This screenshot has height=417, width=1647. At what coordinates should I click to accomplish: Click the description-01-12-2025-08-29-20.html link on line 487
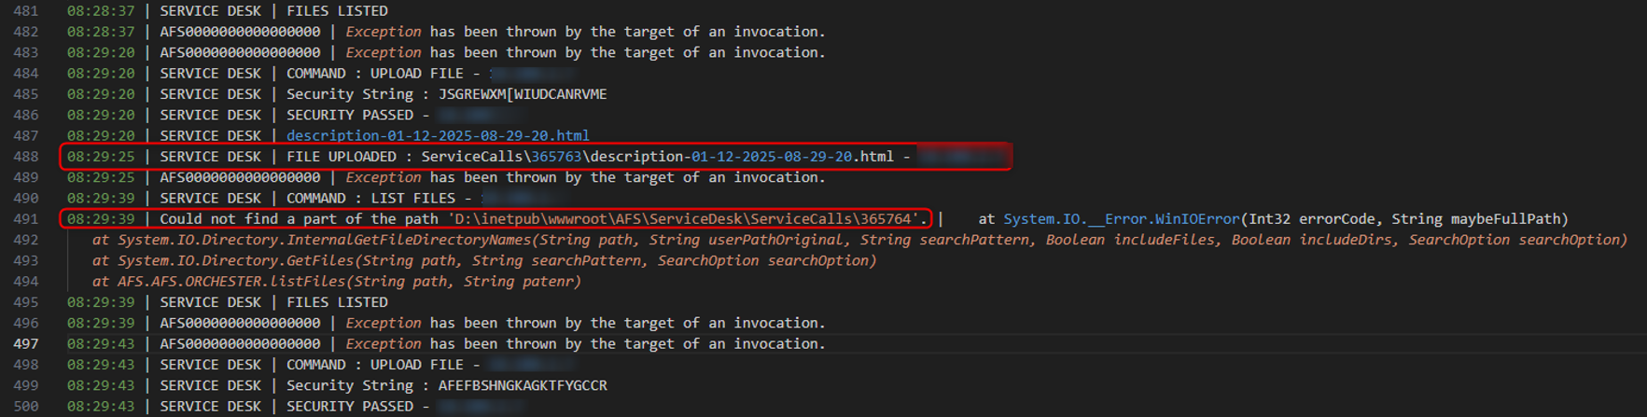[438, 135]
